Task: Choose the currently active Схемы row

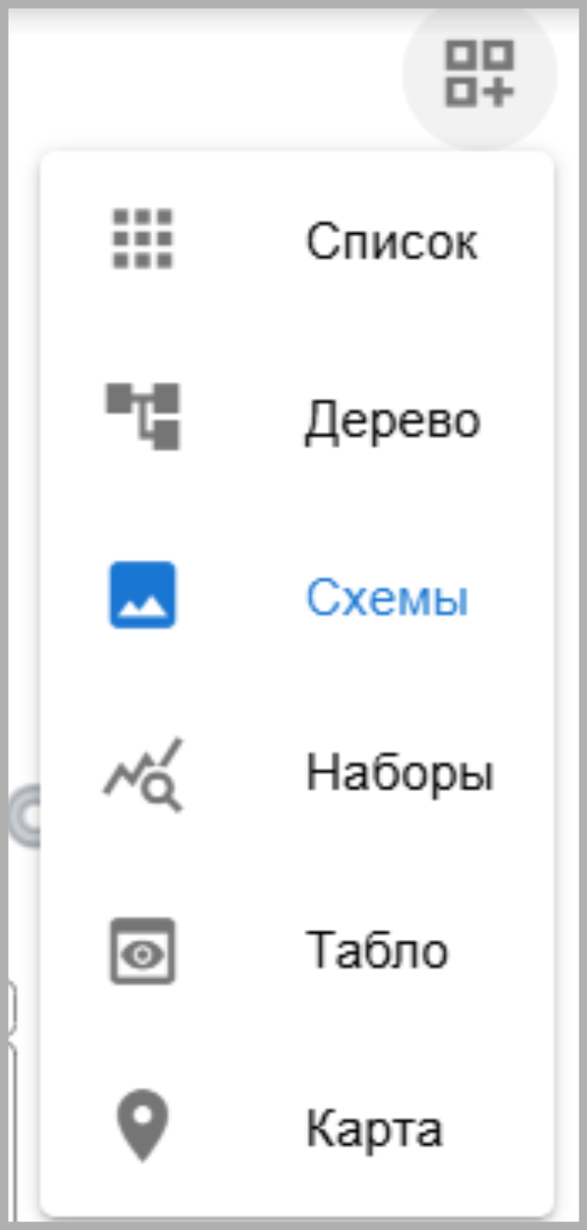Action: click(297, 596)
